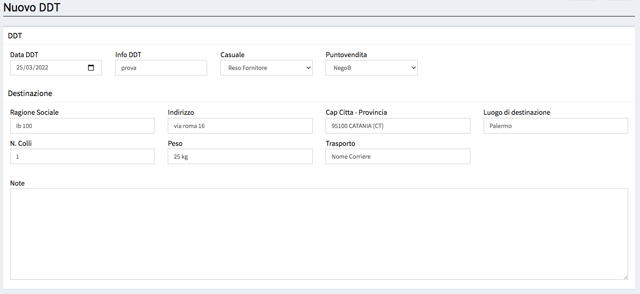The height and width of the screenshot is (294, 640).
Task: Click the 'Casuale' field label
Action: pyautogui.click(x=232, y=55)
